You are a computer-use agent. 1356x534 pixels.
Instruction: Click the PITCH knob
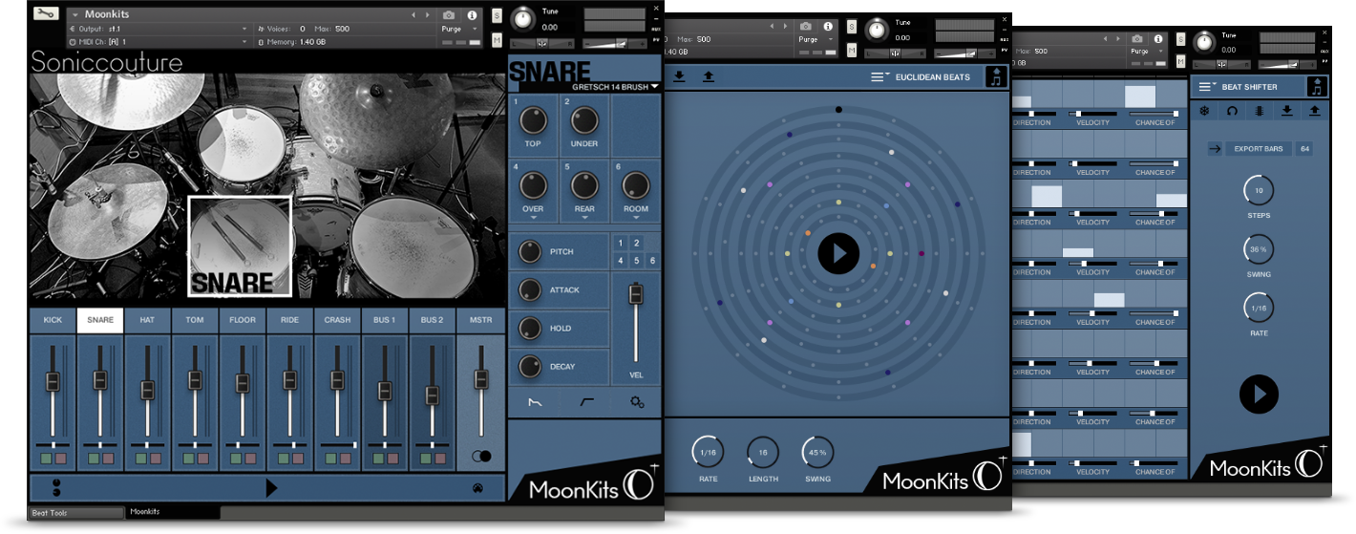(x=529, y=252)
